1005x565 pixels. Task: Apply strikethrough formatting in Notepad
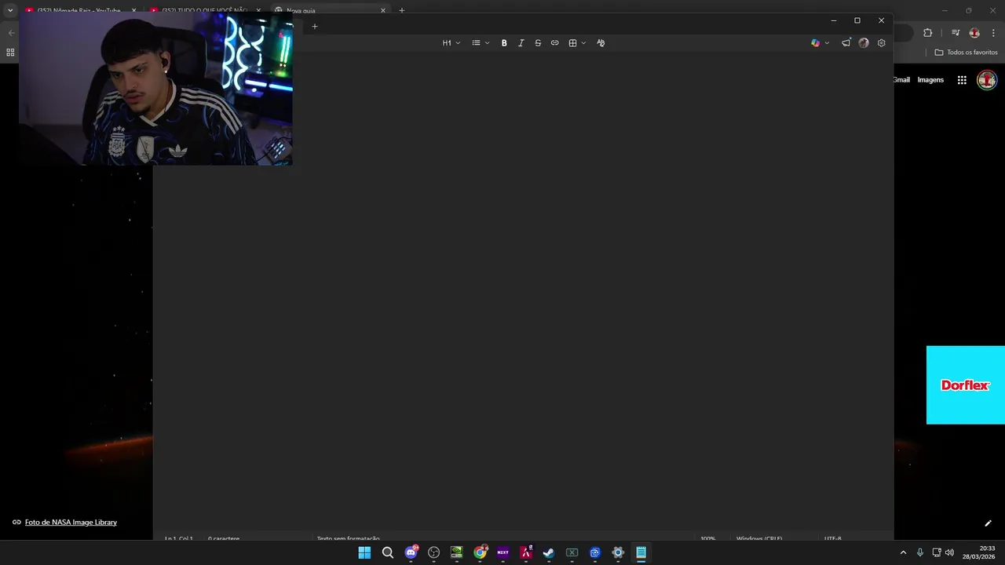click(538, 43)
